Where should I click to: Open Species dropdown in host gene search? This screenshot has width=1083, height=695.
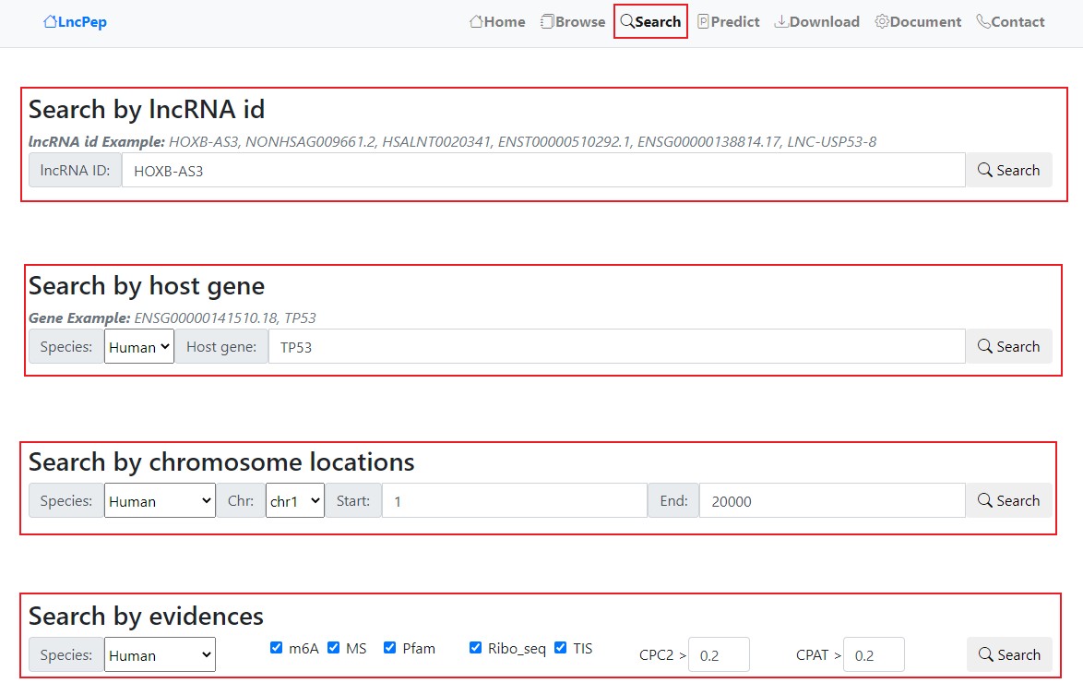tap(139, 347)
